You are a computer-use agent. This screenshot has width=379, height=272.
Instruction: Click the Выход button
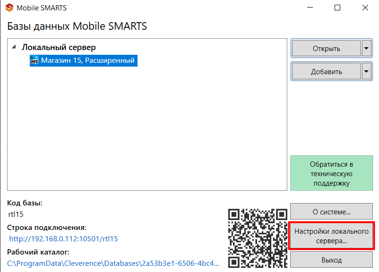pos(331,260)
